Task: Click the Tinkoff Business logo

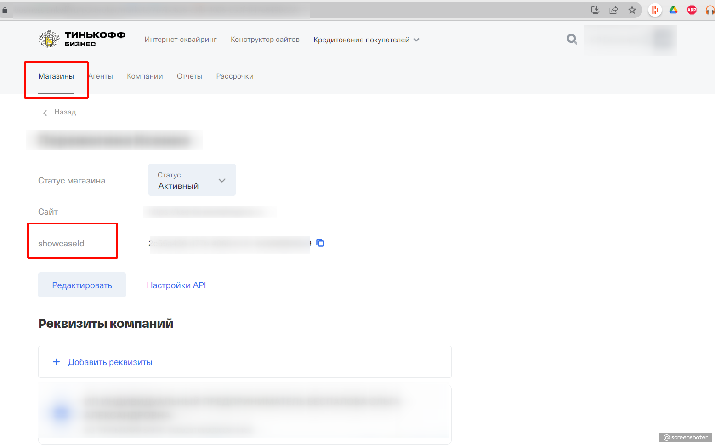Action: click(x=82, y=40)
